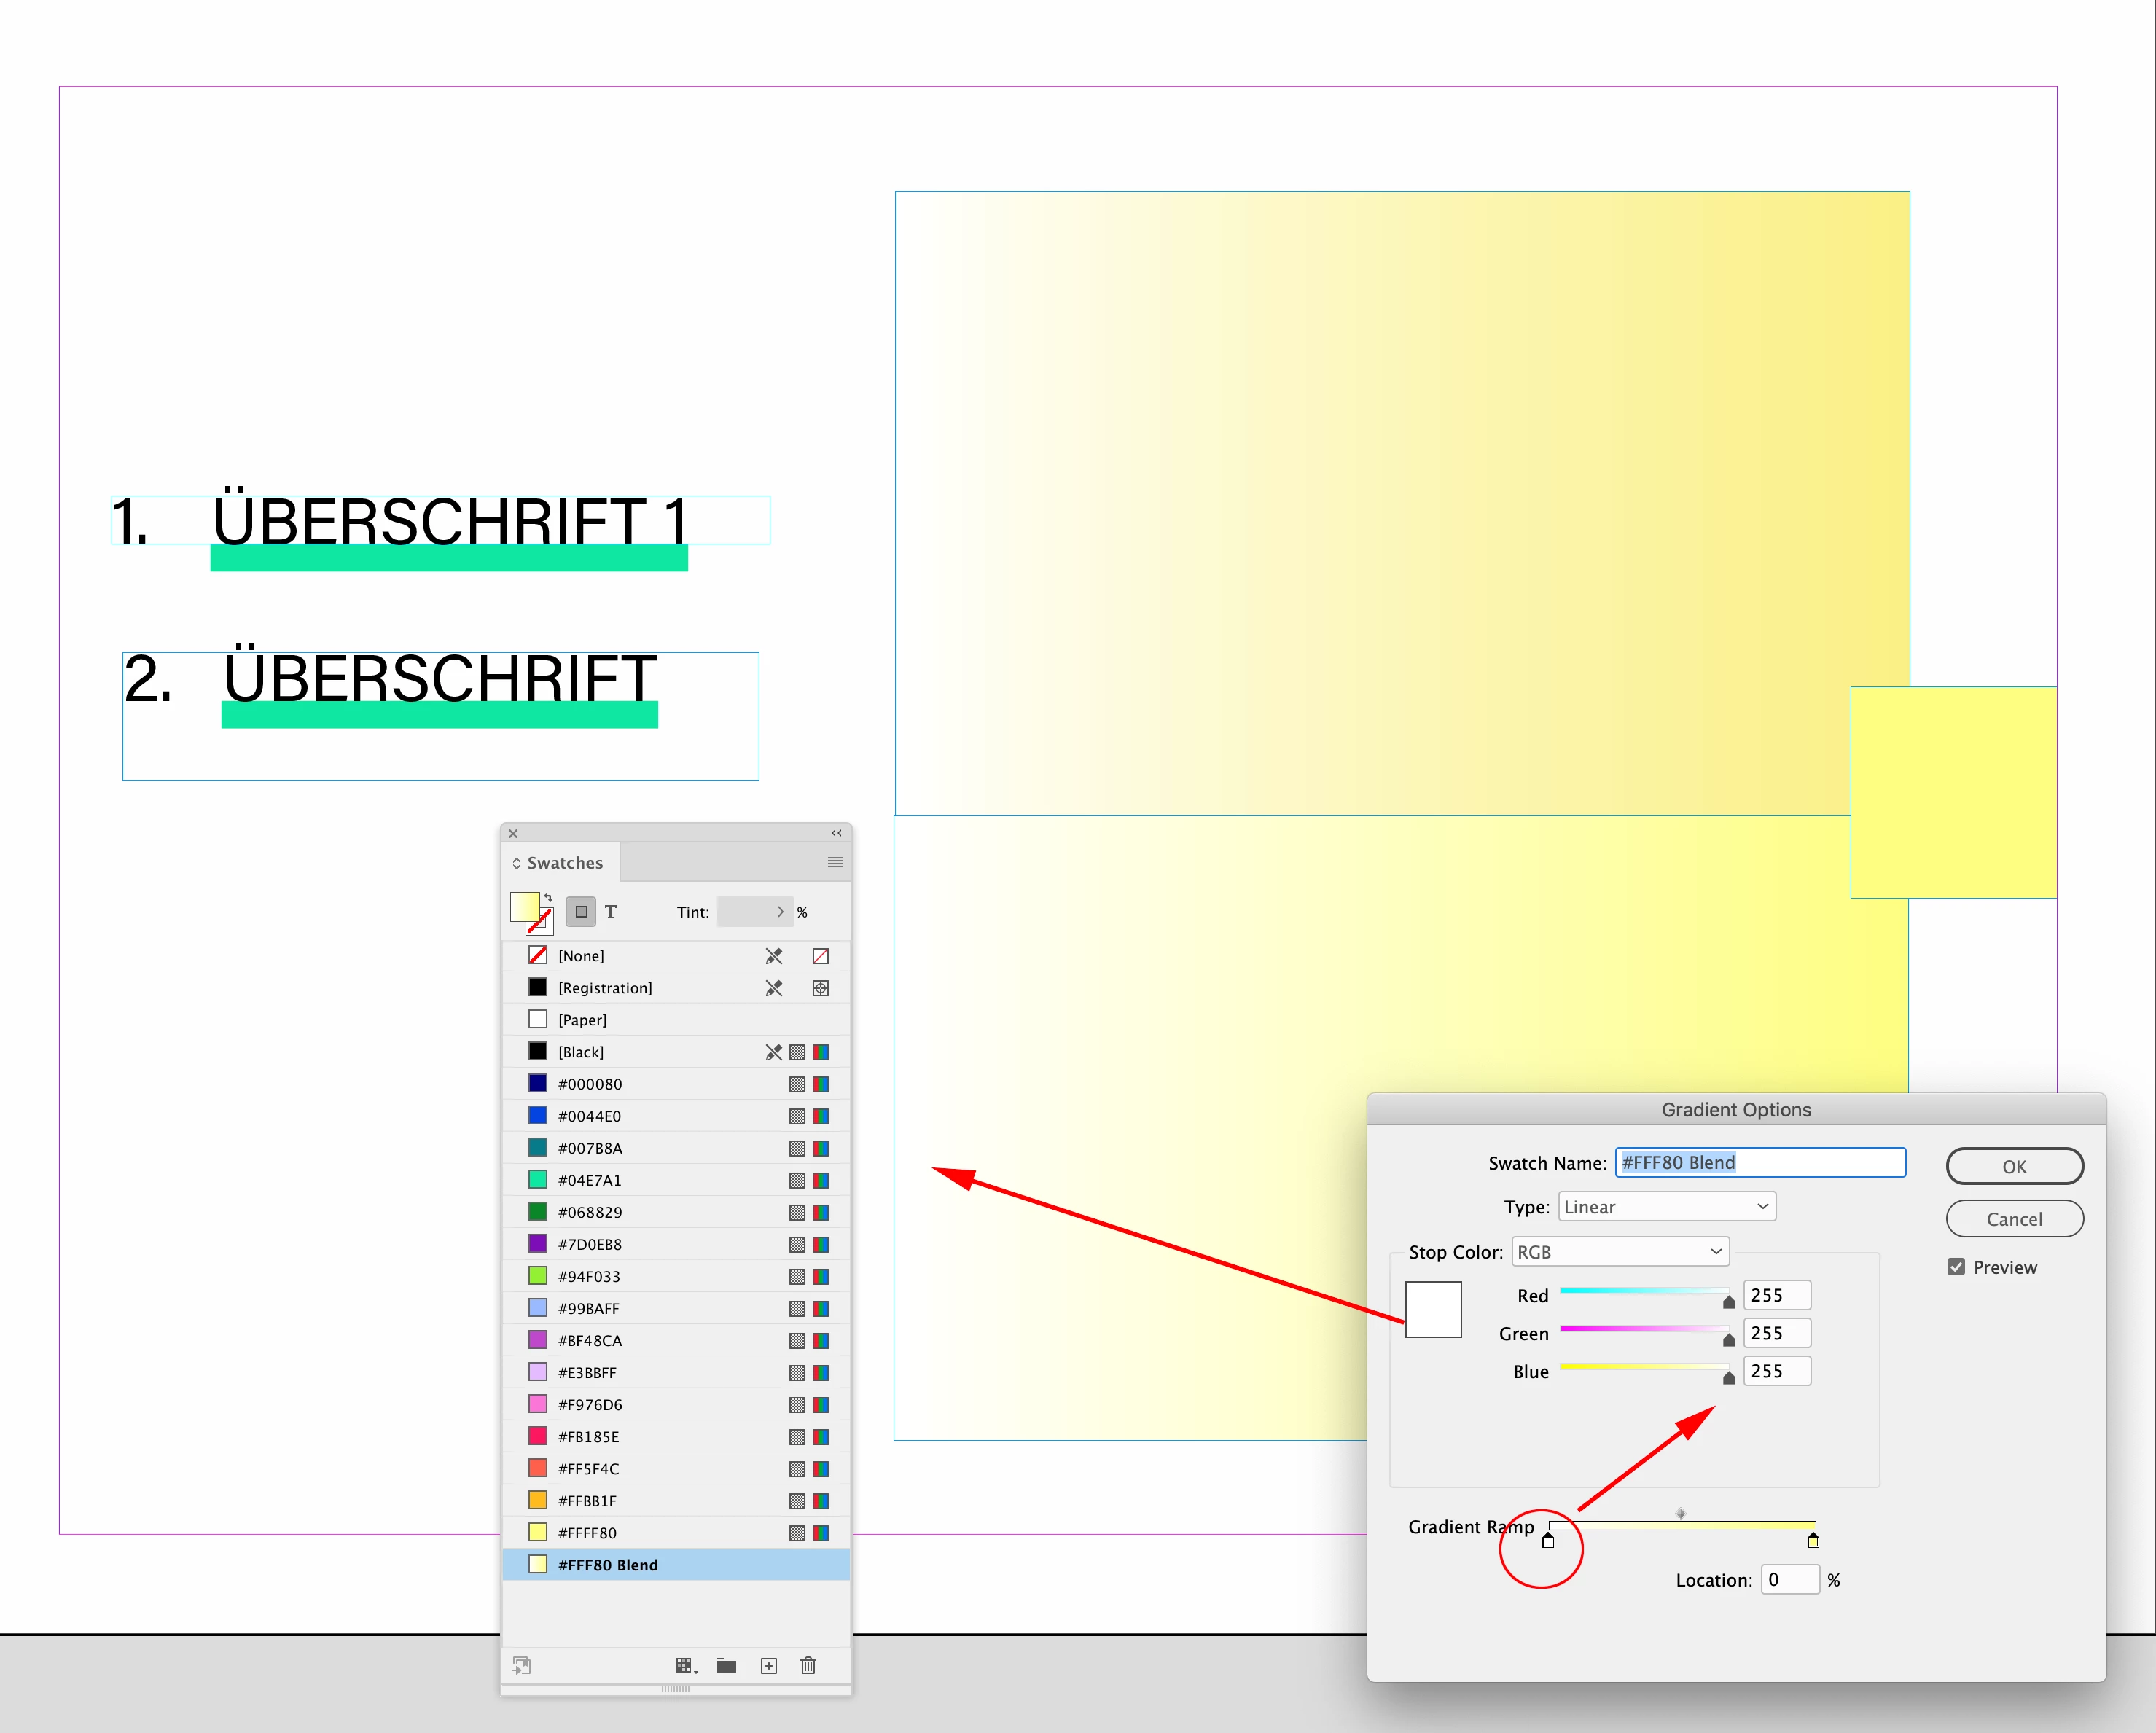Select the left white gradient stop
Viewport: 2156px width, 1733px height.
coord(1548,1541)
